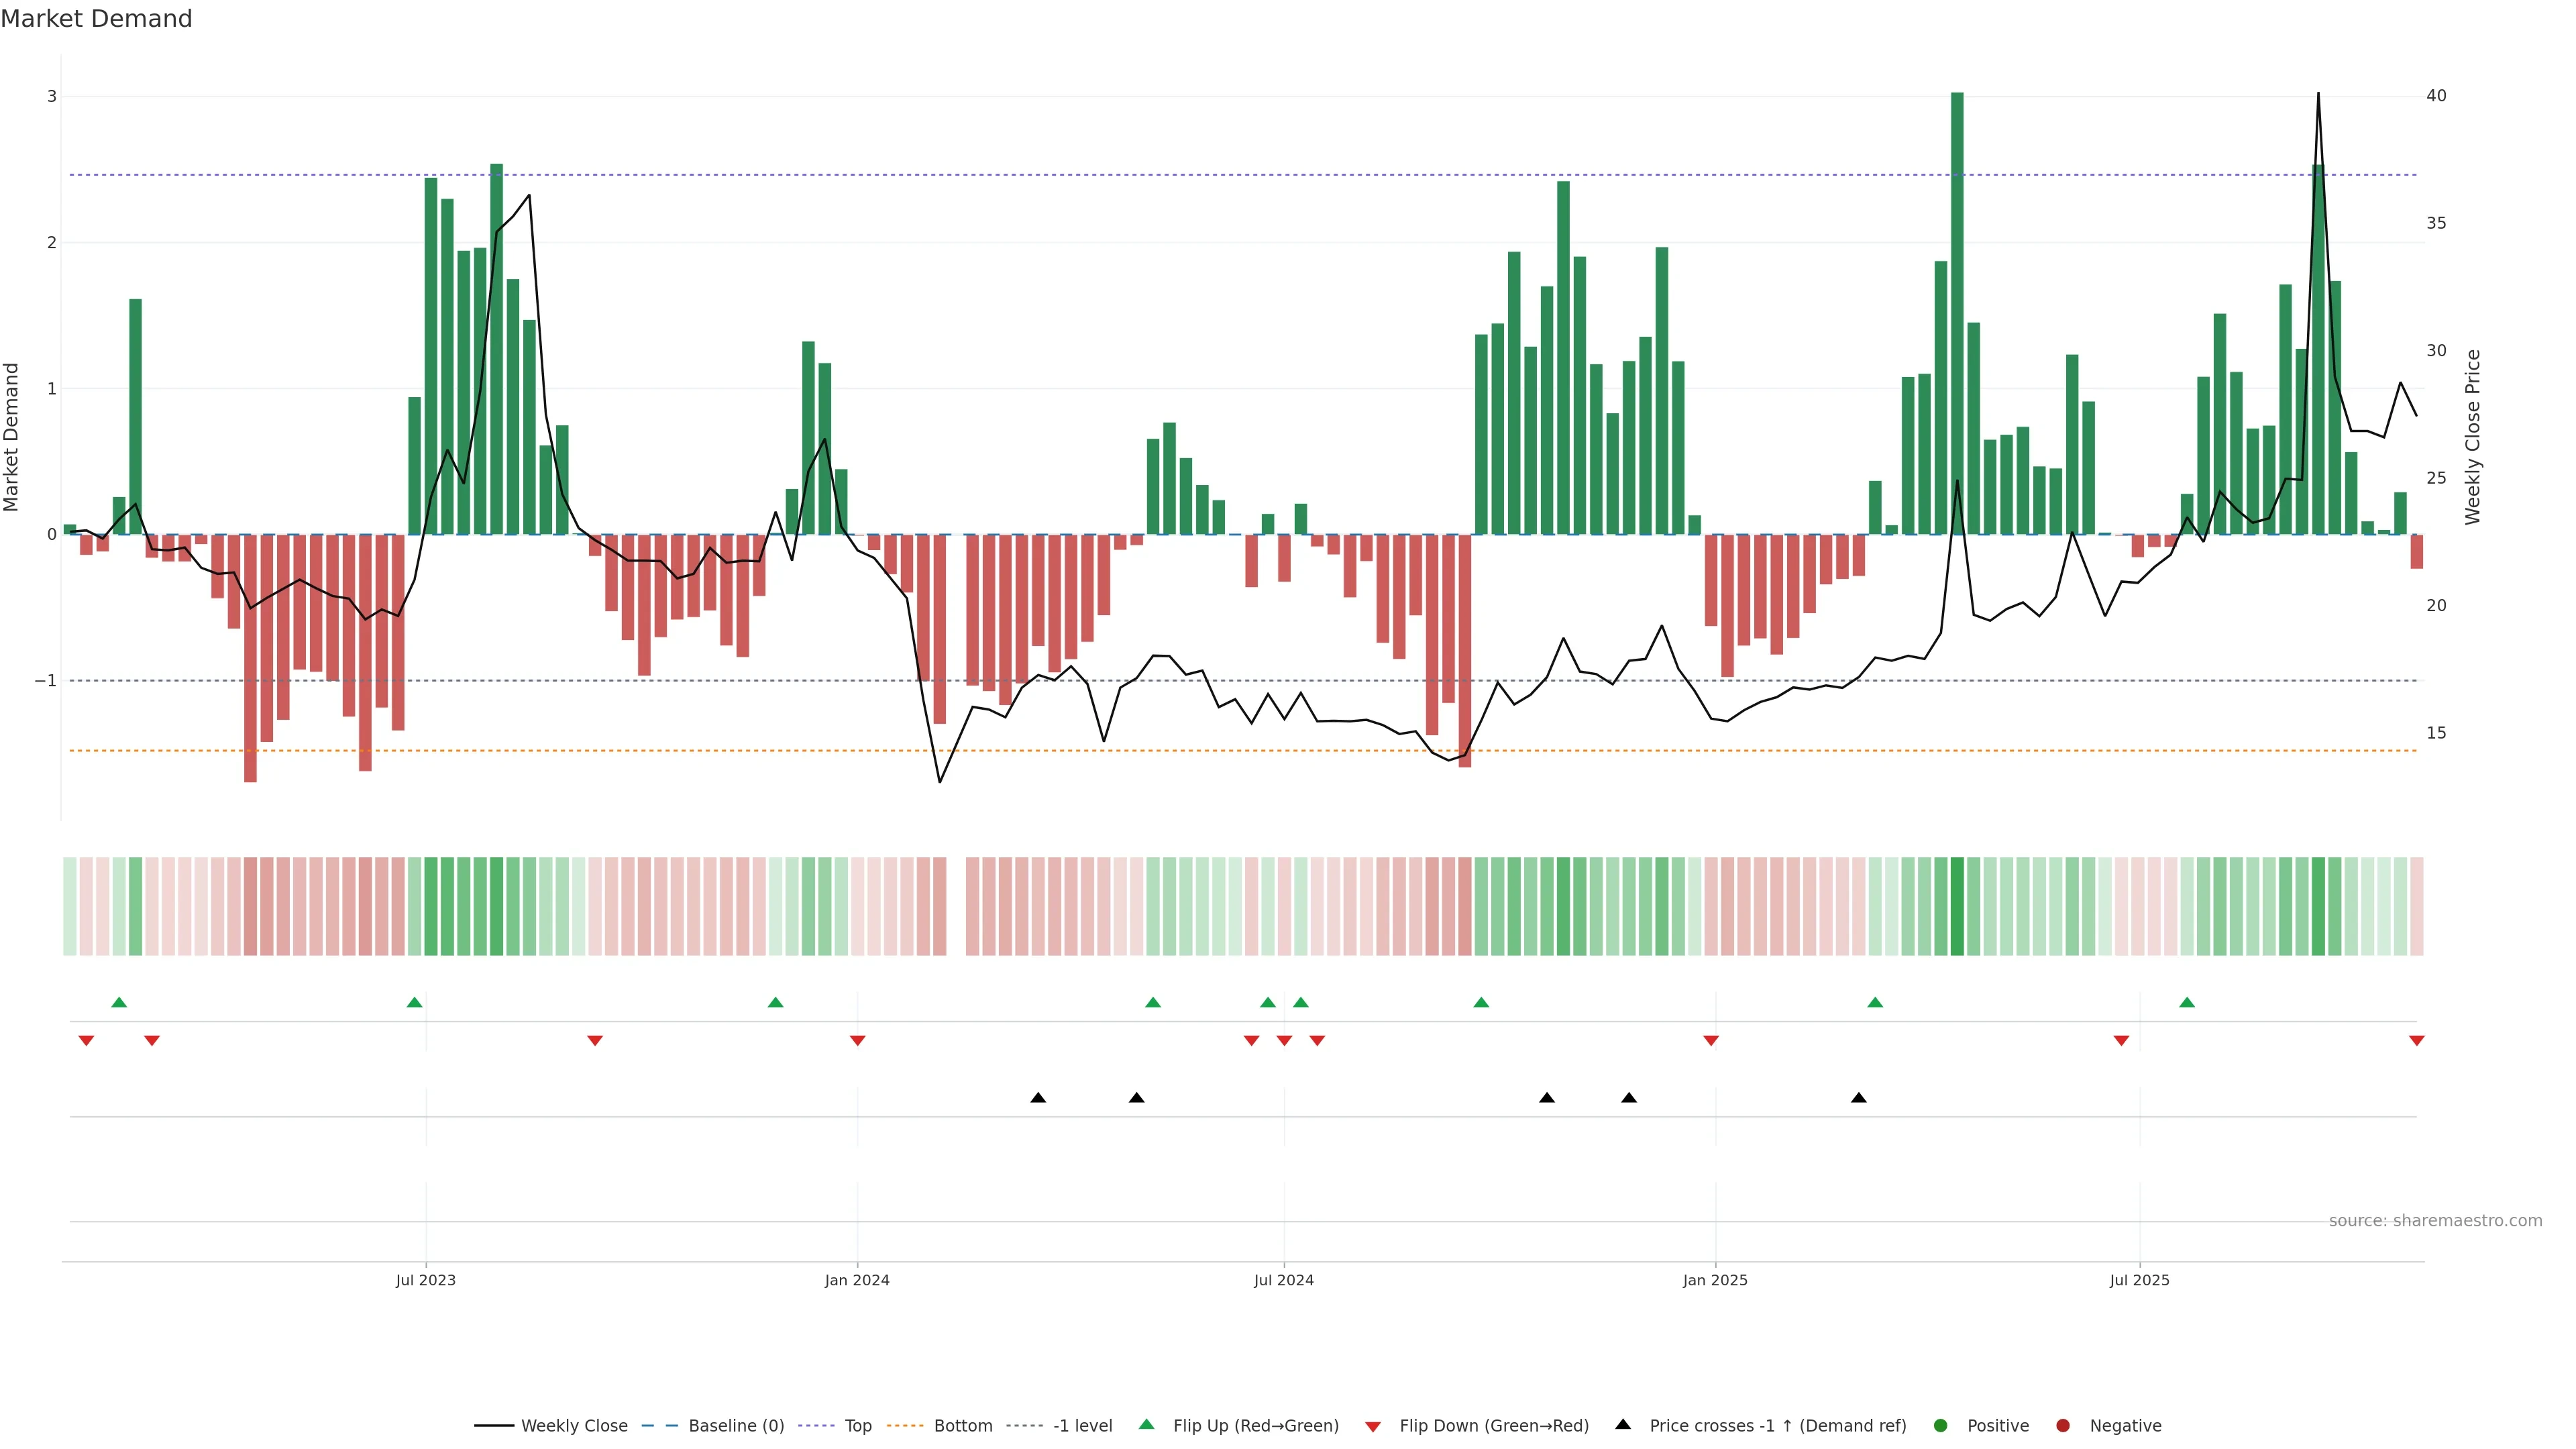Click the red Negative legend color dot
This screenshot has width=2576, height=1449.
click(2062, 1426)
